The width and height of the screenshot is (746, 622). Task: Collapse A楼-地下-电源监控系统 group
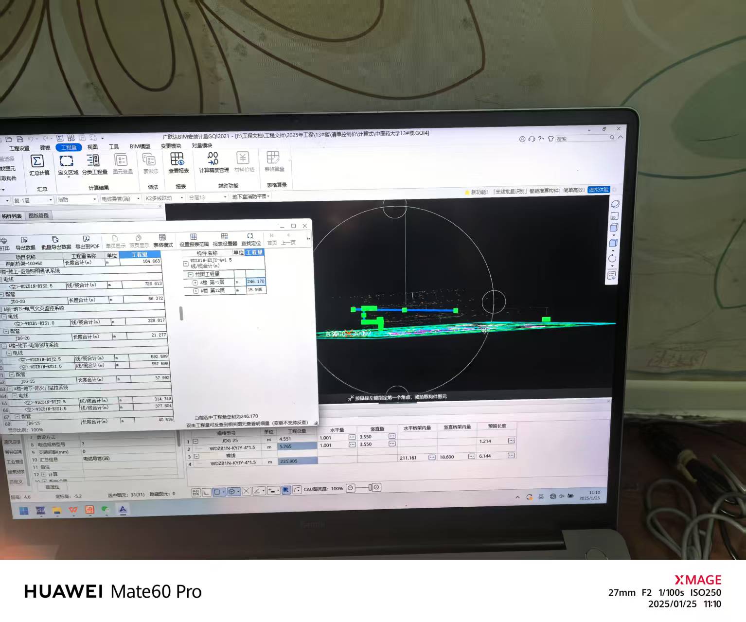(4, 346)
